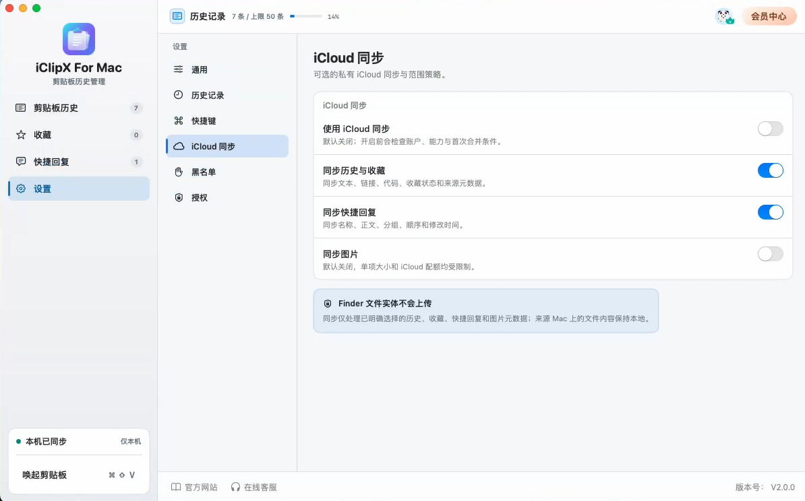Switch to 通用 settings
The image size is (805, 501).
[x=227, y=69]
